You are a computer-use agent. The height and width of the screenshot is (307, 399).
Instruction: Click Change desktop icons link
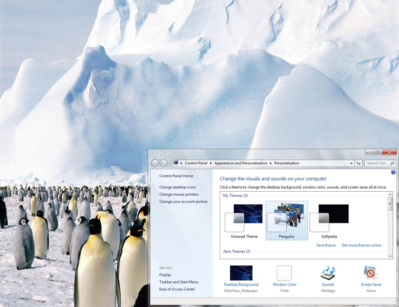pyautogui.click(x=178, y=187)
